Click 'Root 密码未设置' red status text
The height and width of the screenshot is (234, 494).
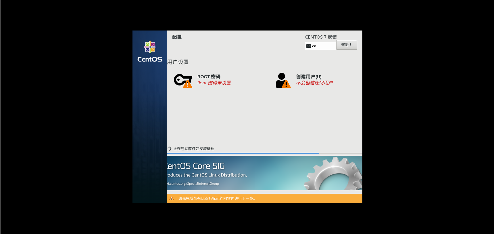214,83
